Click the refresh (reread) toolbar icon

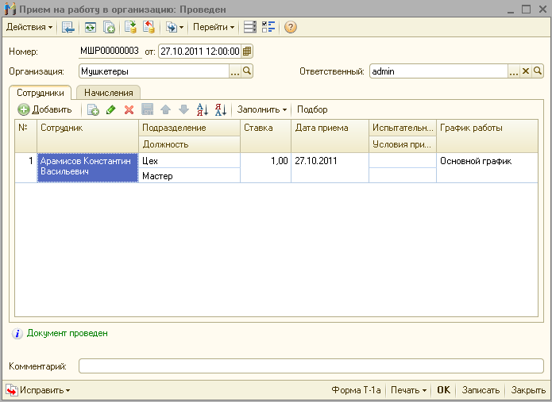[x=90, y=27]
